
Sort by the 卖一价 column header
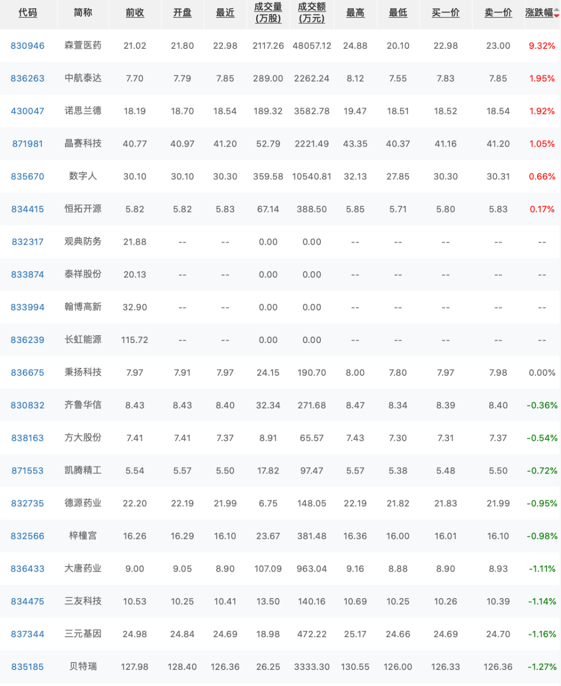[498, 12]
